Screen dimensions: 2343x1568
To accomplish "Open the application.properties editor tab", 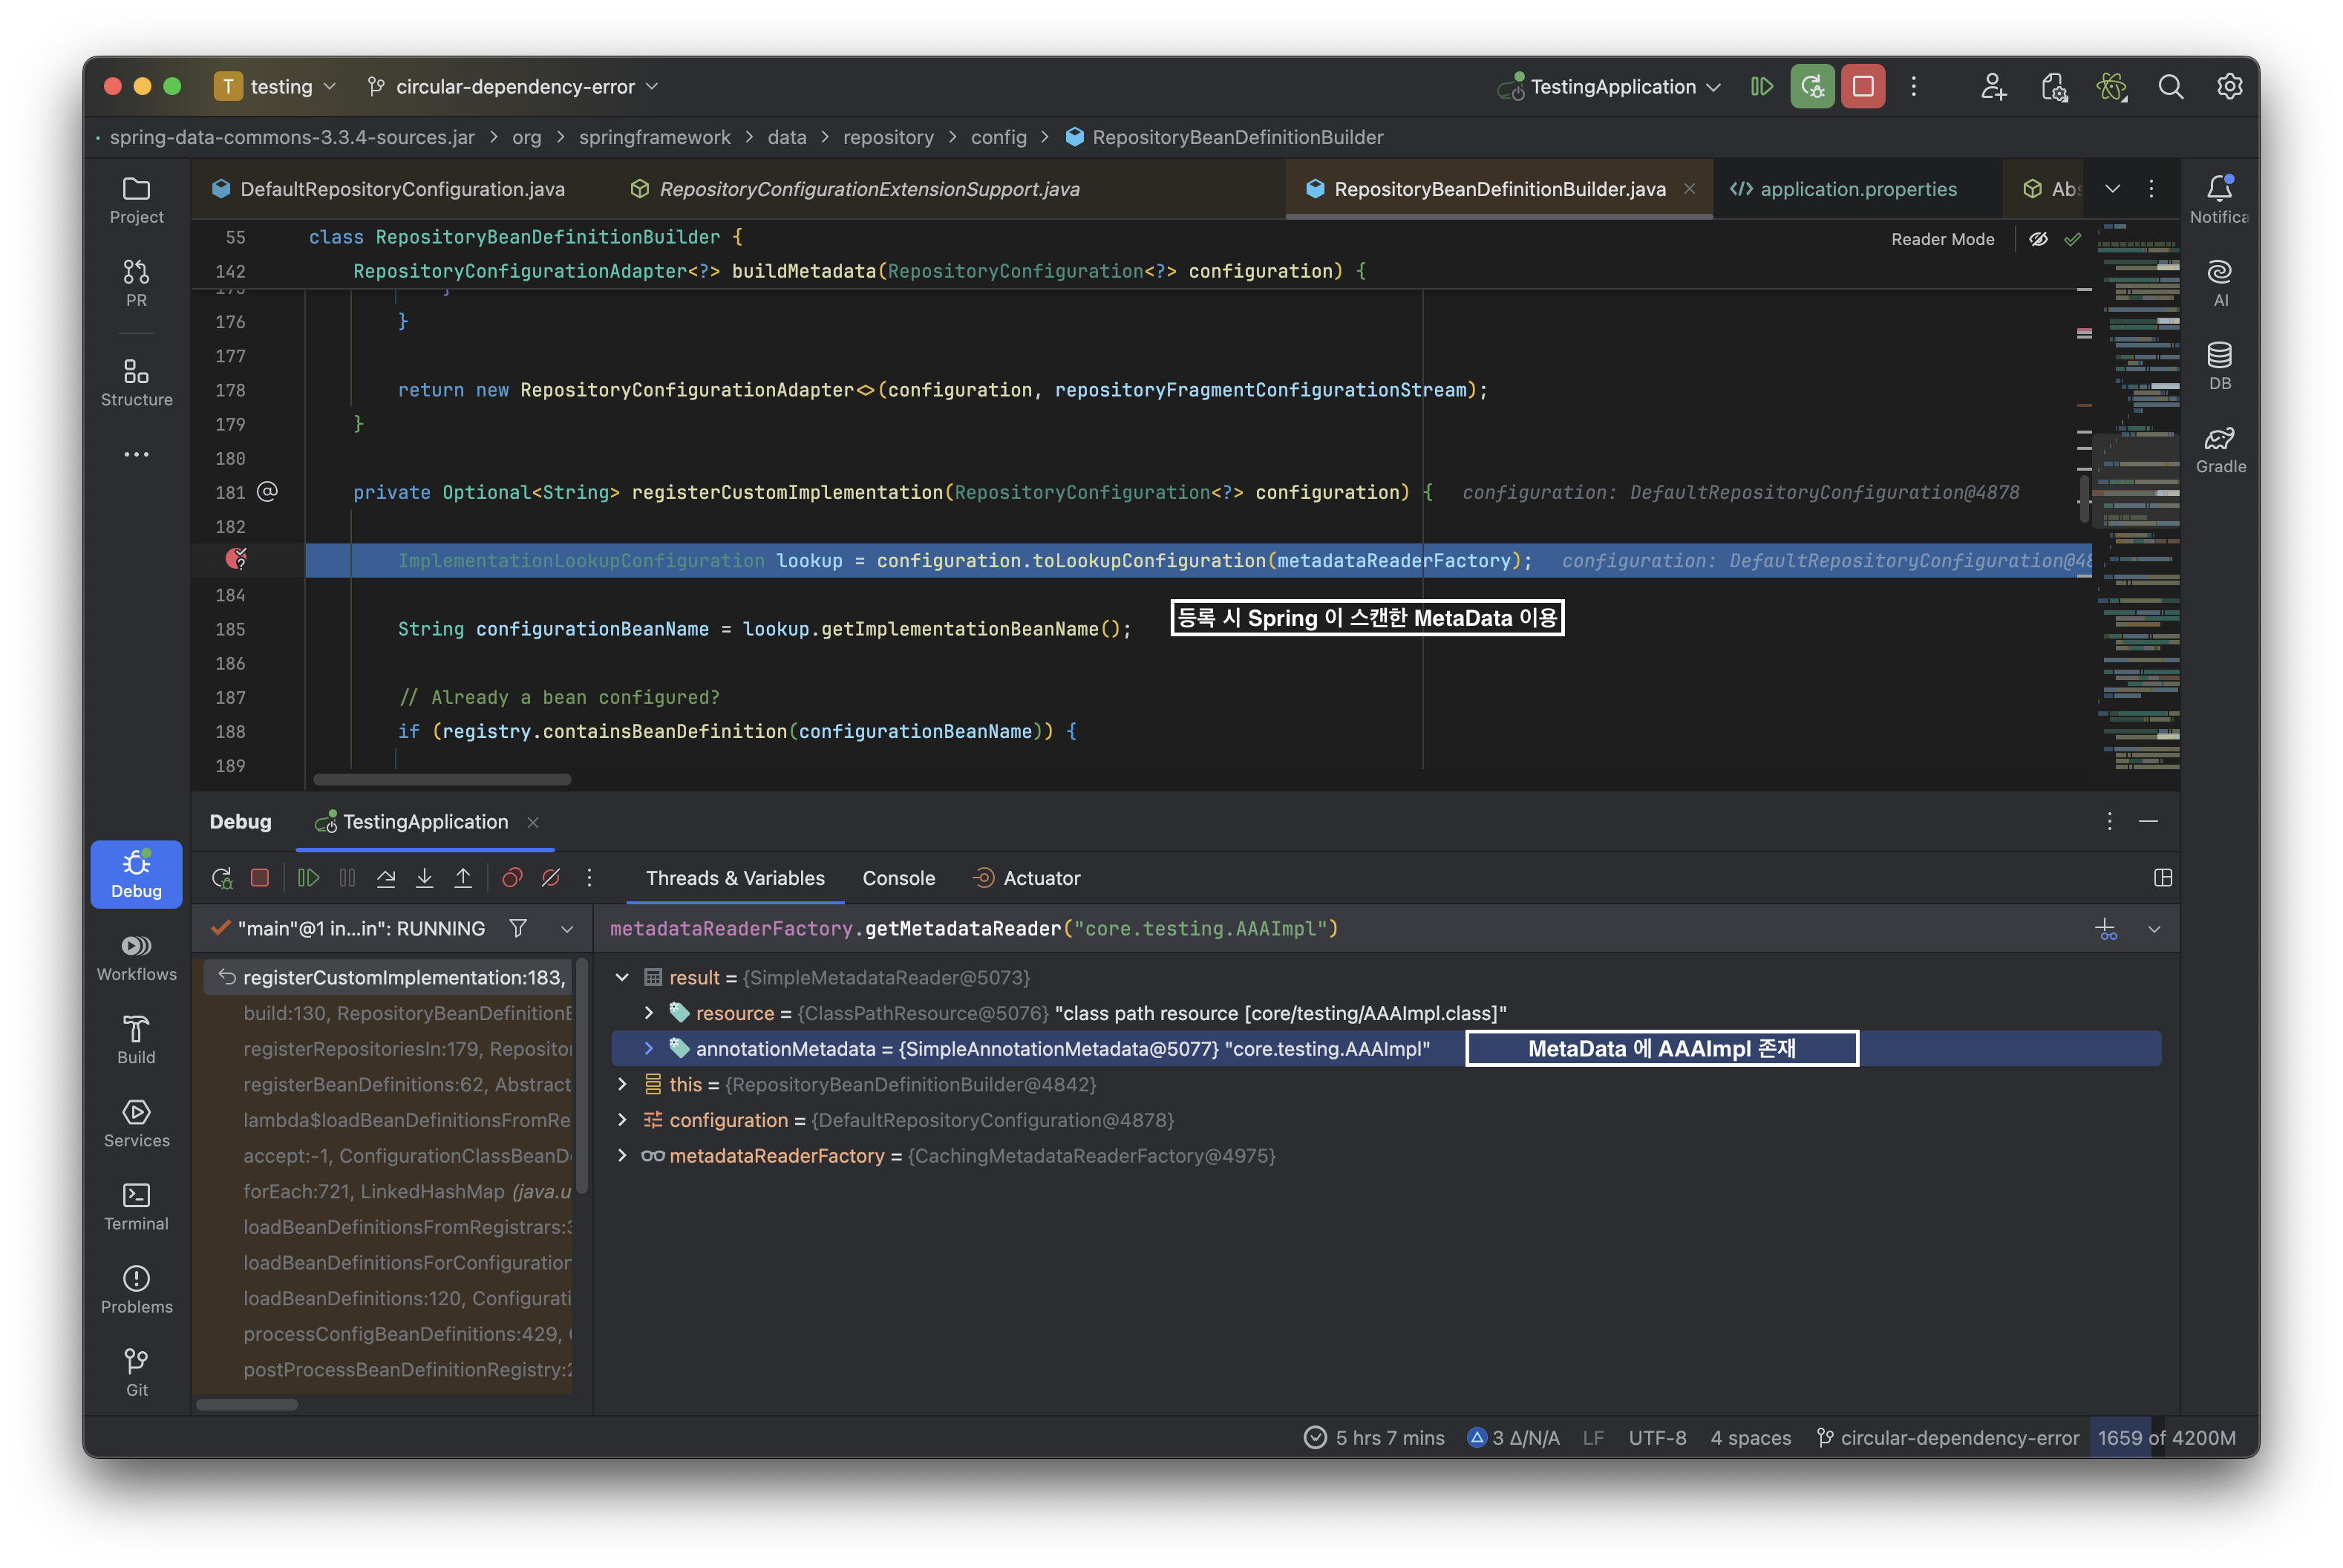I will tap(1857, 189).
